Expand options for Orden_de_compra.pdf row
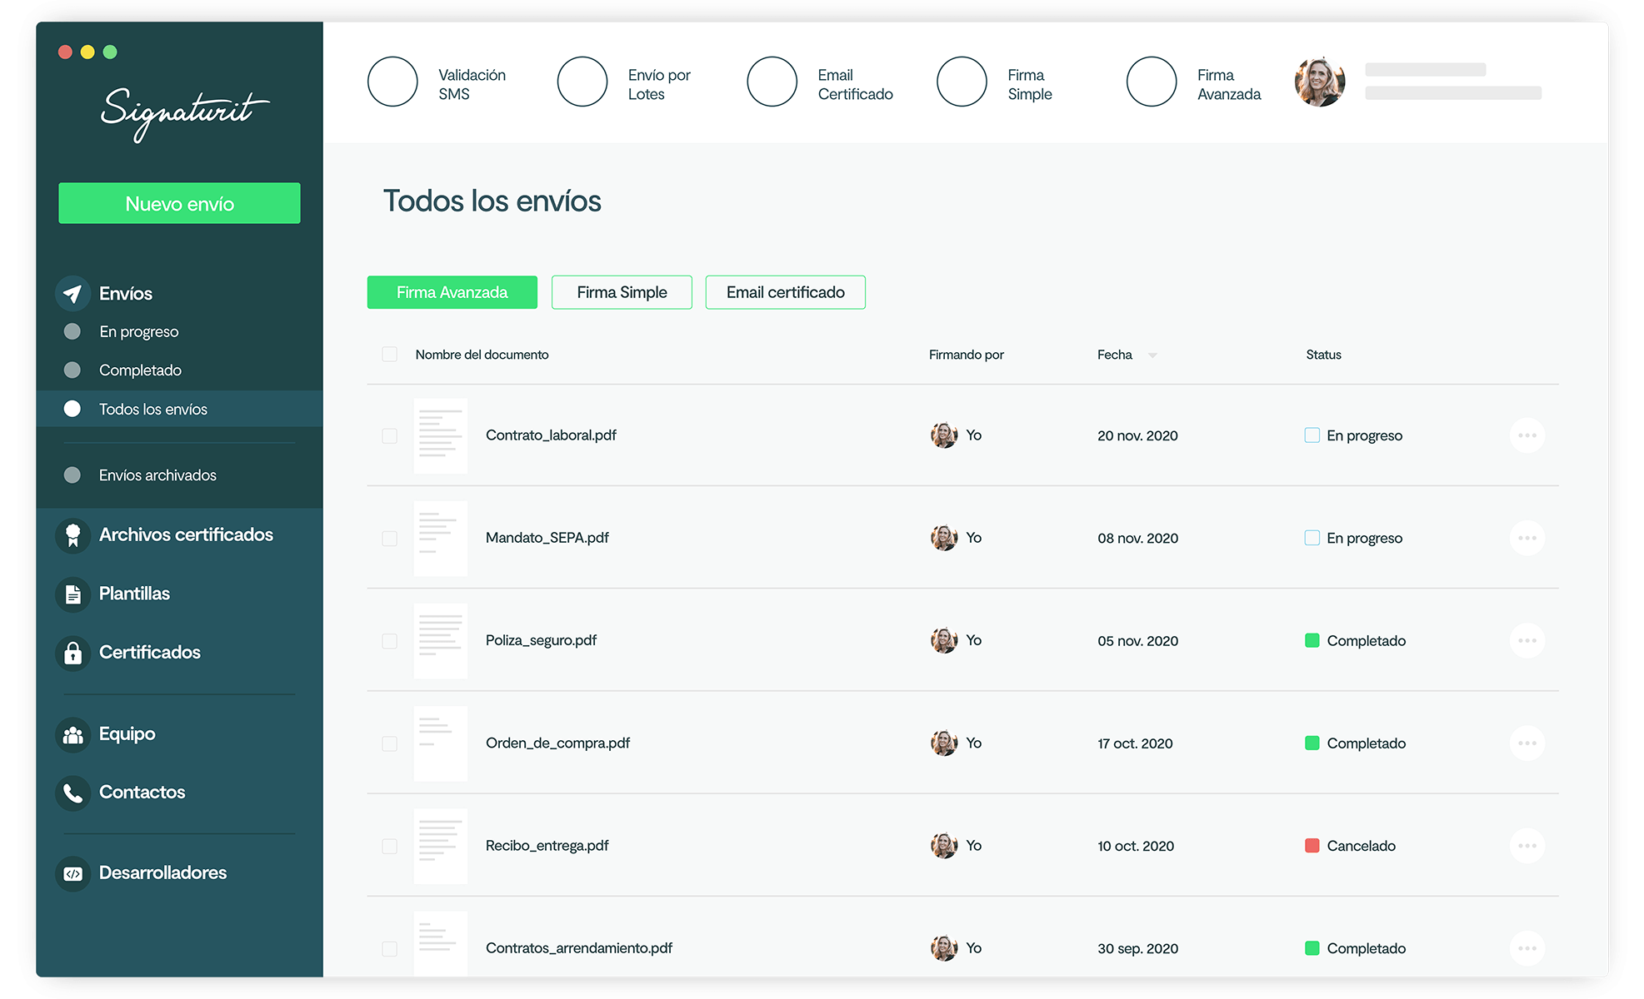1644x999 pixels. pyautogui.click(x=1527, y=742)
